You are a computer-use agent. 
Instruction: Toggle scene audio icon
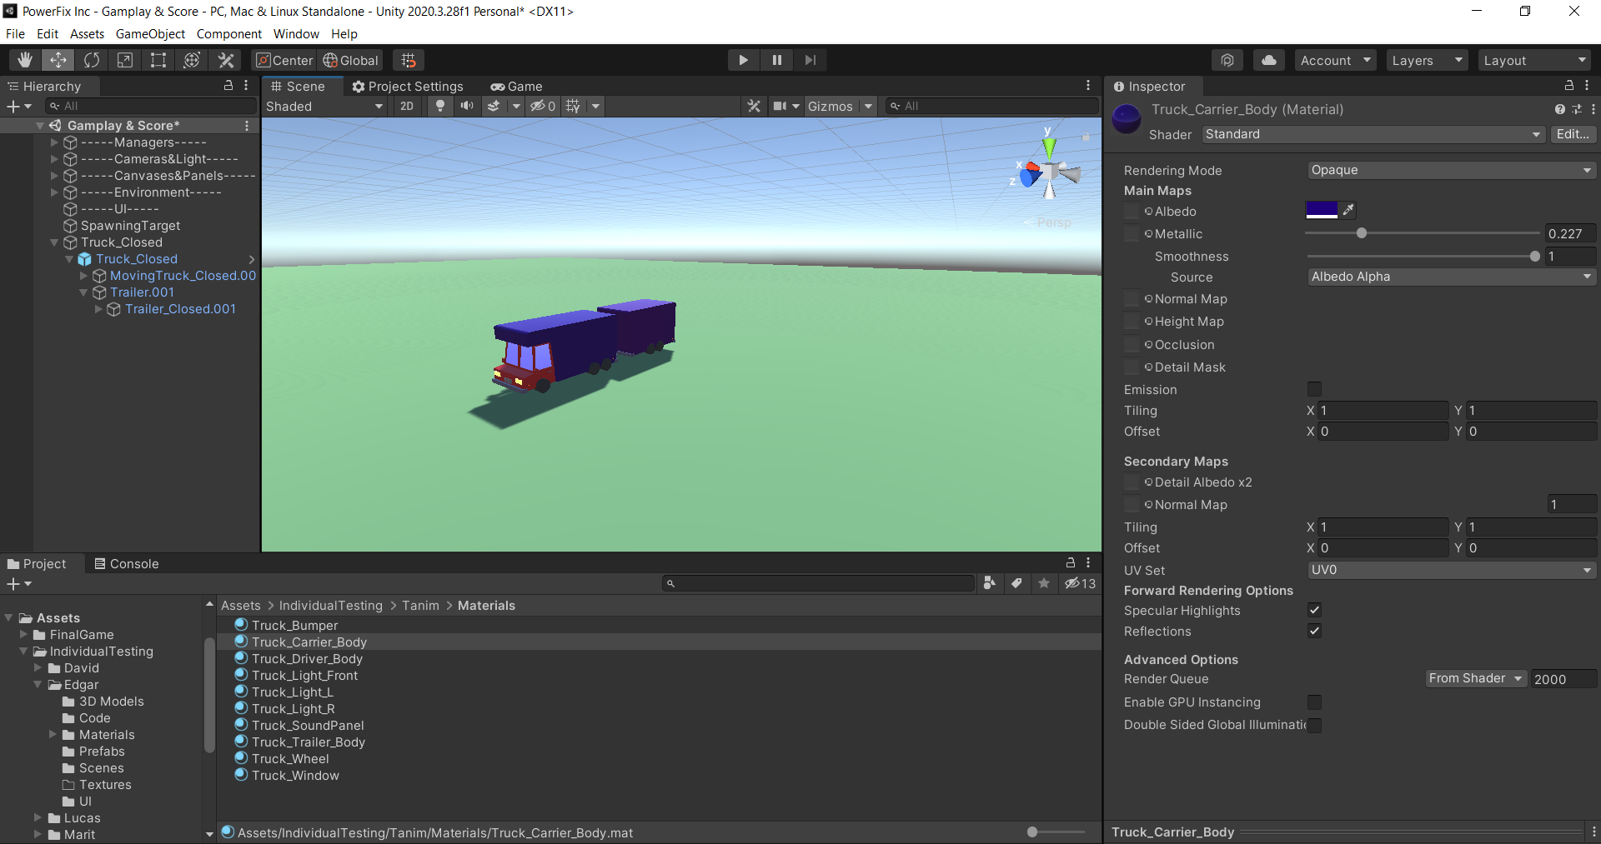click(x=467, y=106)
